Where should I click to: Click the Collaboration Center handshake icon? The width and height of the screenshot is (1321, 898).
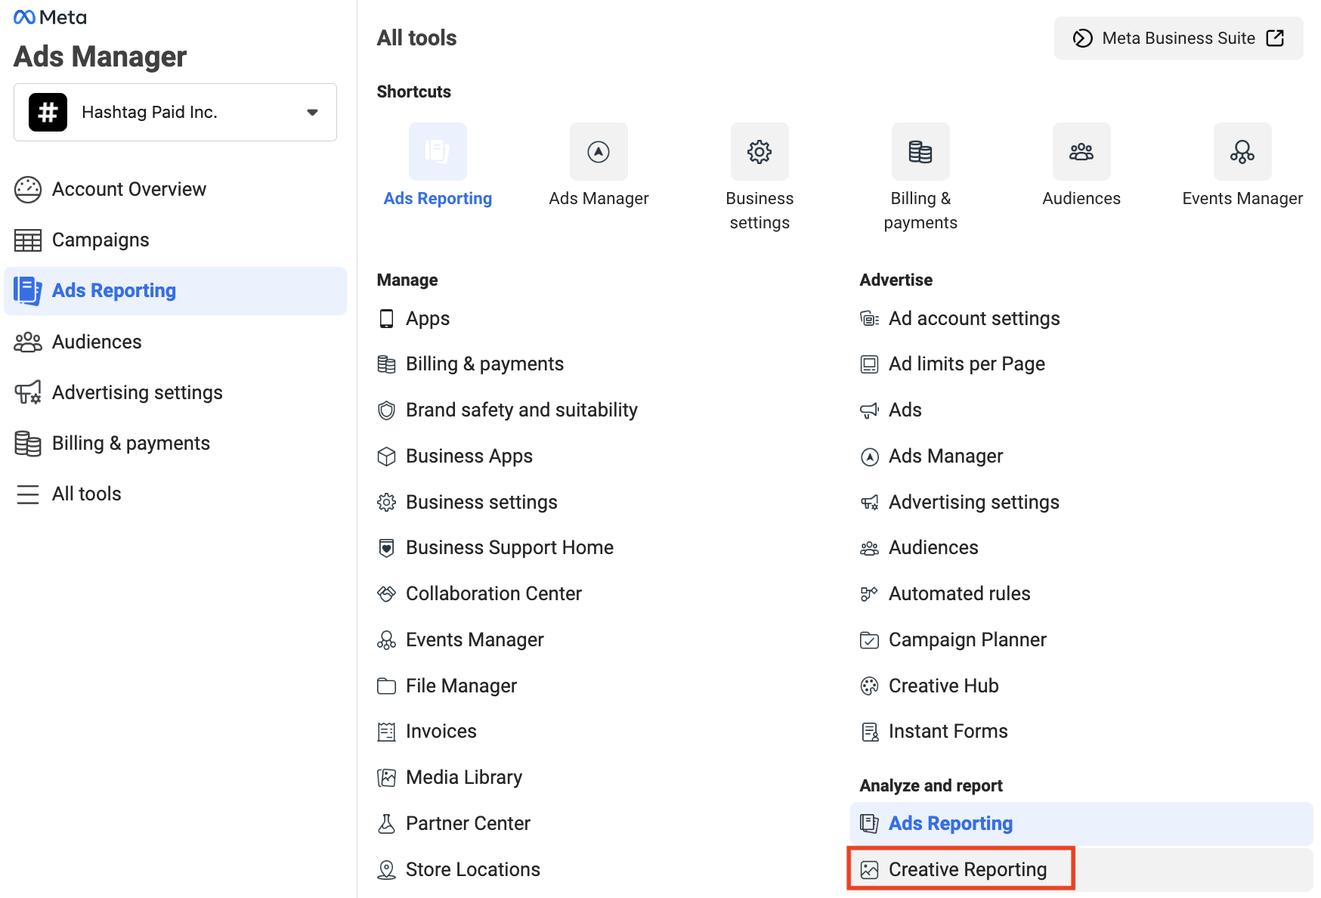click(x=386, y=594)
